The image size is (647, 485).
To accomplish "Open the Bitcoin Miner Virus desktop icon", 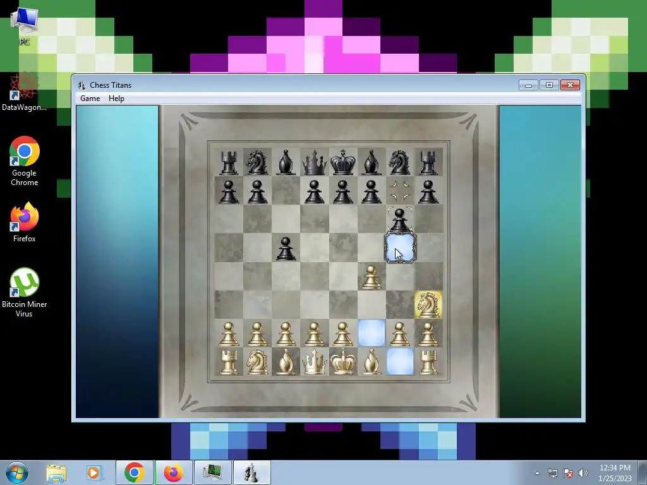I will click(x=25, y=292).
